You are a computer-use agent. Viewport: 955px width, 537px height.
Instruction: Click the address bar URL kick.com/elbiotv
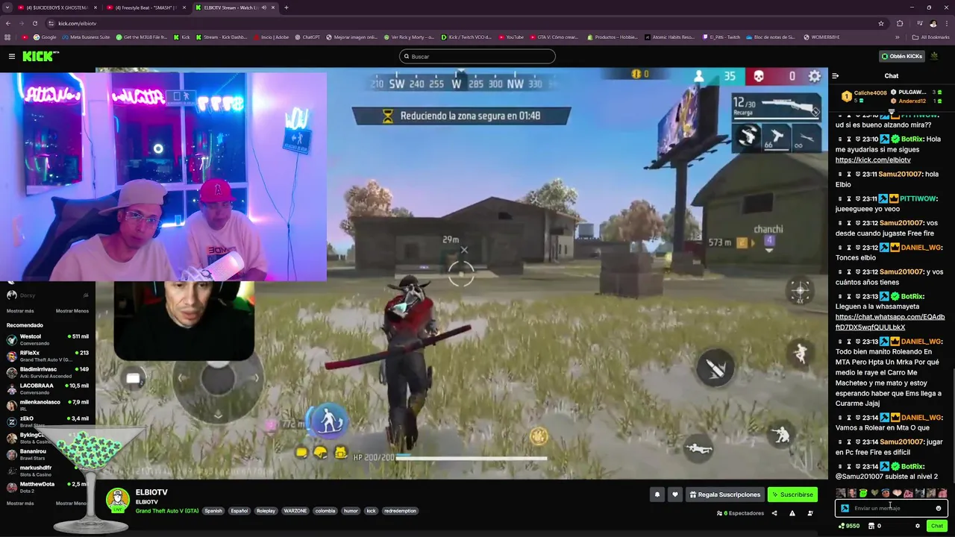(77, 23)
